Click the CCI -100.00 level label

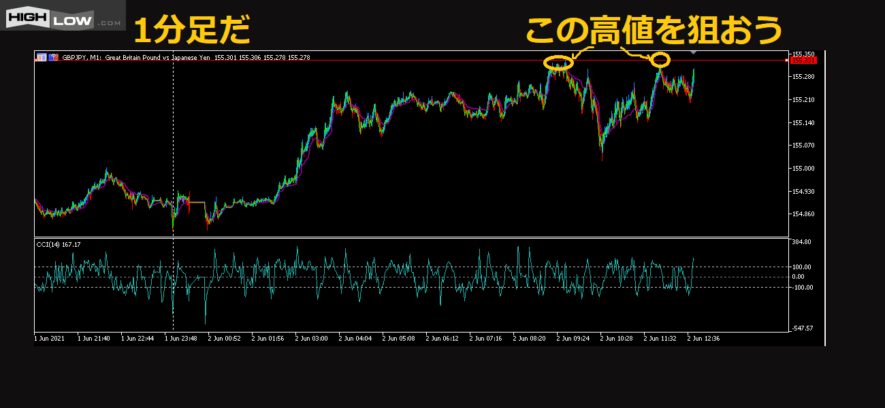pos(801,288)
